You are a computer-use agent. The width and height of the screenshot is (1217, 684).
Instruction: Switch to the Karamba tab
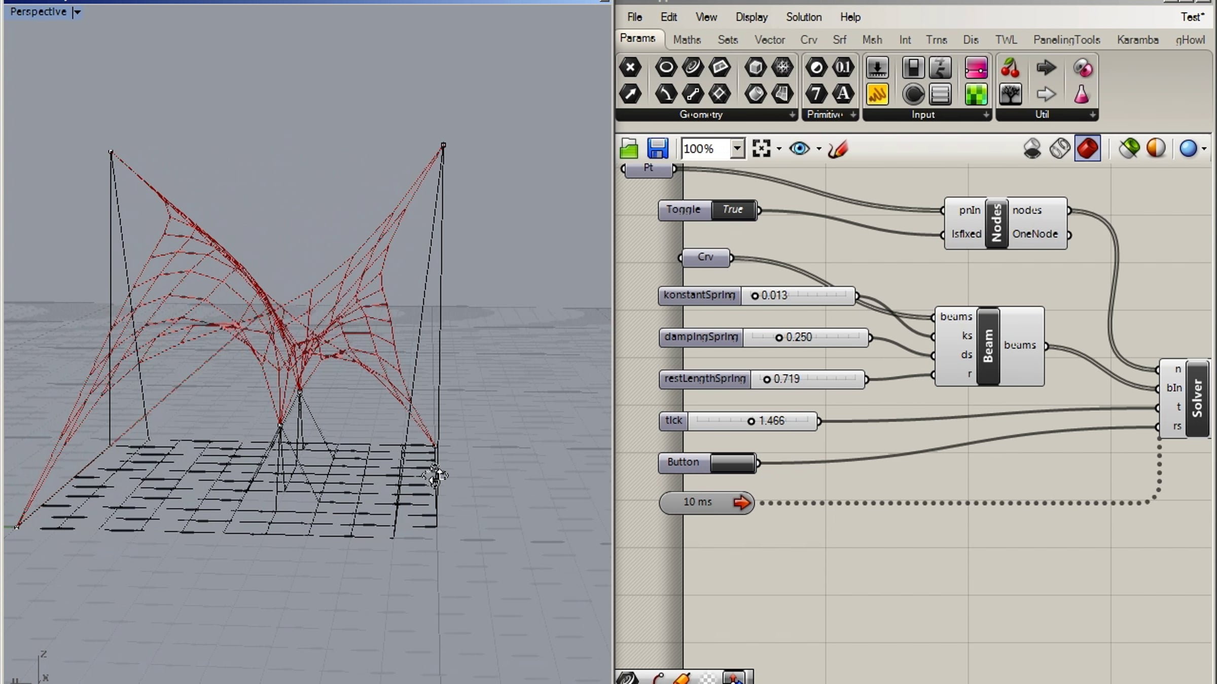point(1137,40)
